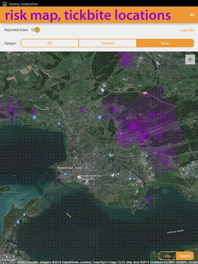Center map with my-location button
Viewport: 198px width, 264px height.
coord(190,60)
